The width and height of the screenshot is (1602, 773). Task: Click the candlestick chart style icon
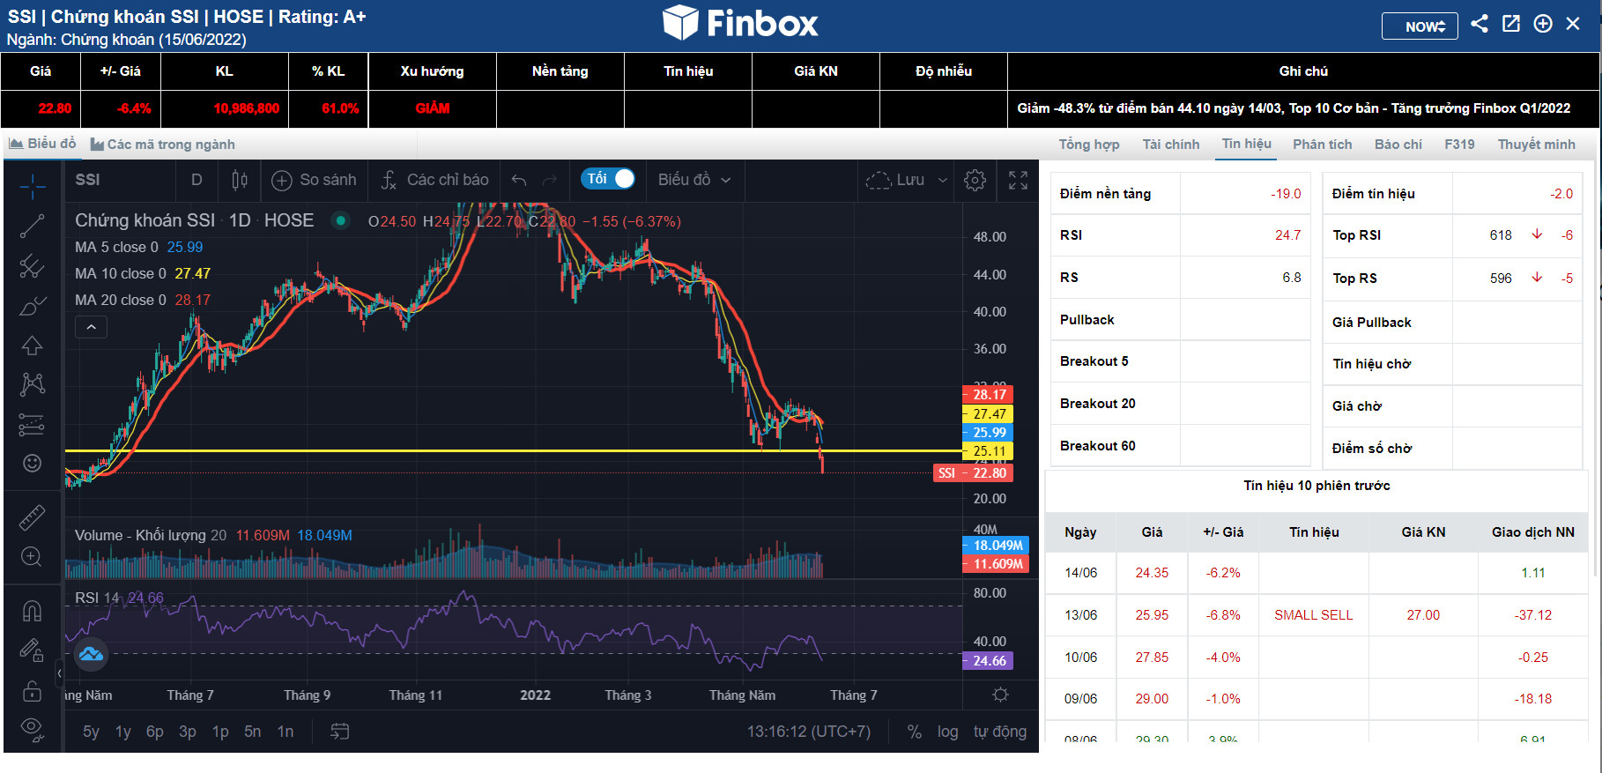coord(239,180)
